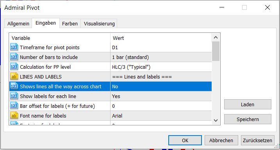Screen dimensions: 280x150
Task: Click the '=== Lines and labels ===' value cell
Action: pyautogui.click(x=161, y=77)
